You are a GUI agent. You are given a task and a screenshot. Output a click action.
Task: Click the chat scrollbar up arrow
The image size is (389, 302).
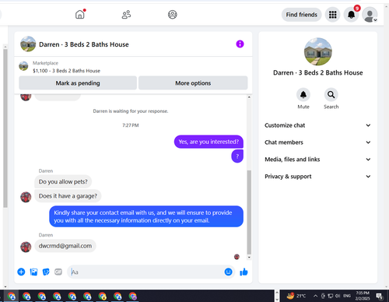[249, 97]
